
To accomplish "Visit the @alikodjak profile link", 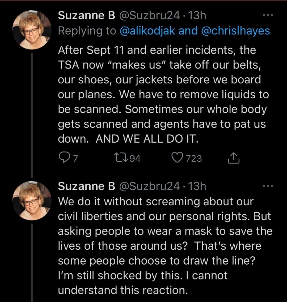I will click(x=147, y=31).
